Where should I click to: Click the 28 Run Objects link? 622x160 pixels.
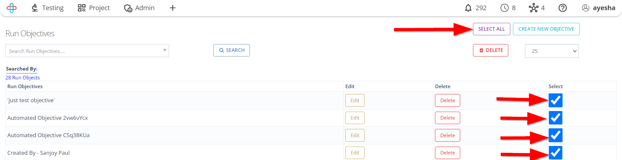click(x=23, y=78)
